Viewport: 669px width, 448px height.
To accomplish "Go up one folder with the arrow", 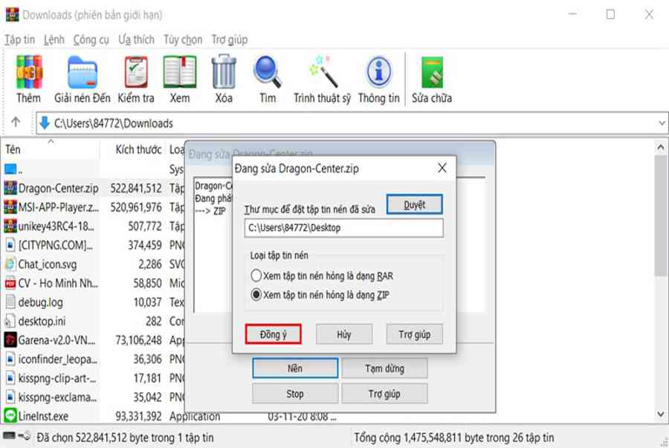I will tap(16, 123).
